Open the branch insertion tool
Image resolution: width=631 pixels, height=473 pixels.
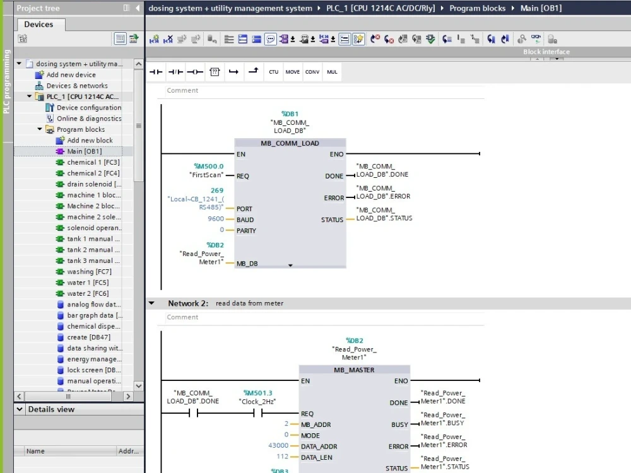(x=253, y=71)
